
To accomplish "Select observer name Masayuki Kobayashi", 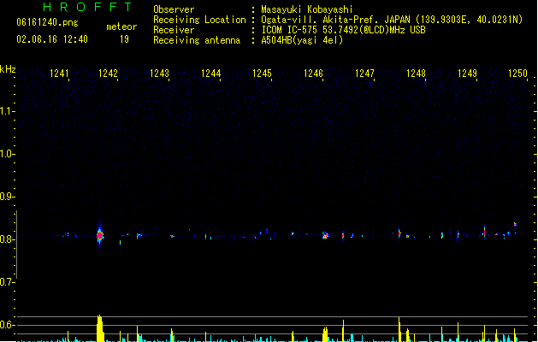I will (x=307, y=9).
